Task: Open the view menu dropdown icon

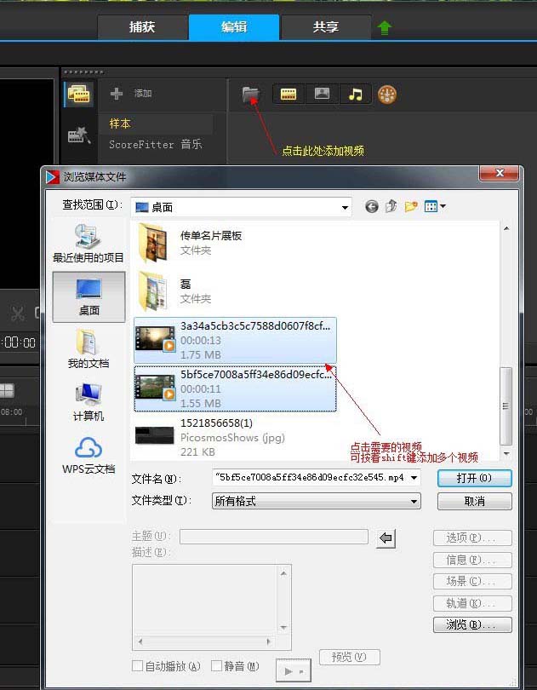Action: tap(435, 206)
